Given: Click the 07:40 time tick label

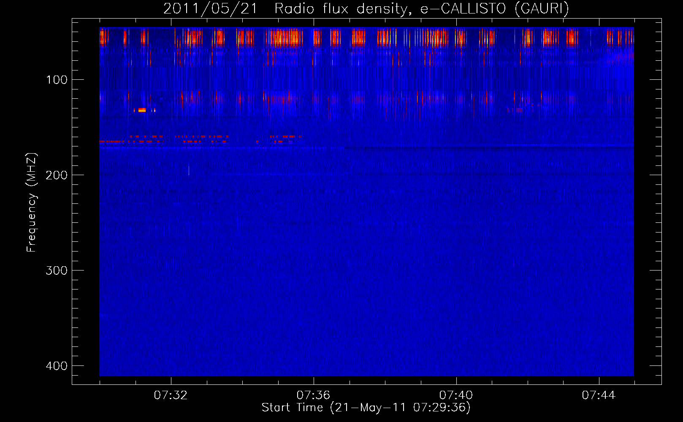Looking at the screenshot, I should coord(456,395).
